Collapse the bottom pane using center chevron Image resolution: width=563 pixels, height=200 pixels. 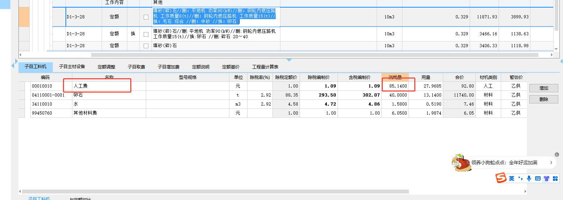point(289,60)
